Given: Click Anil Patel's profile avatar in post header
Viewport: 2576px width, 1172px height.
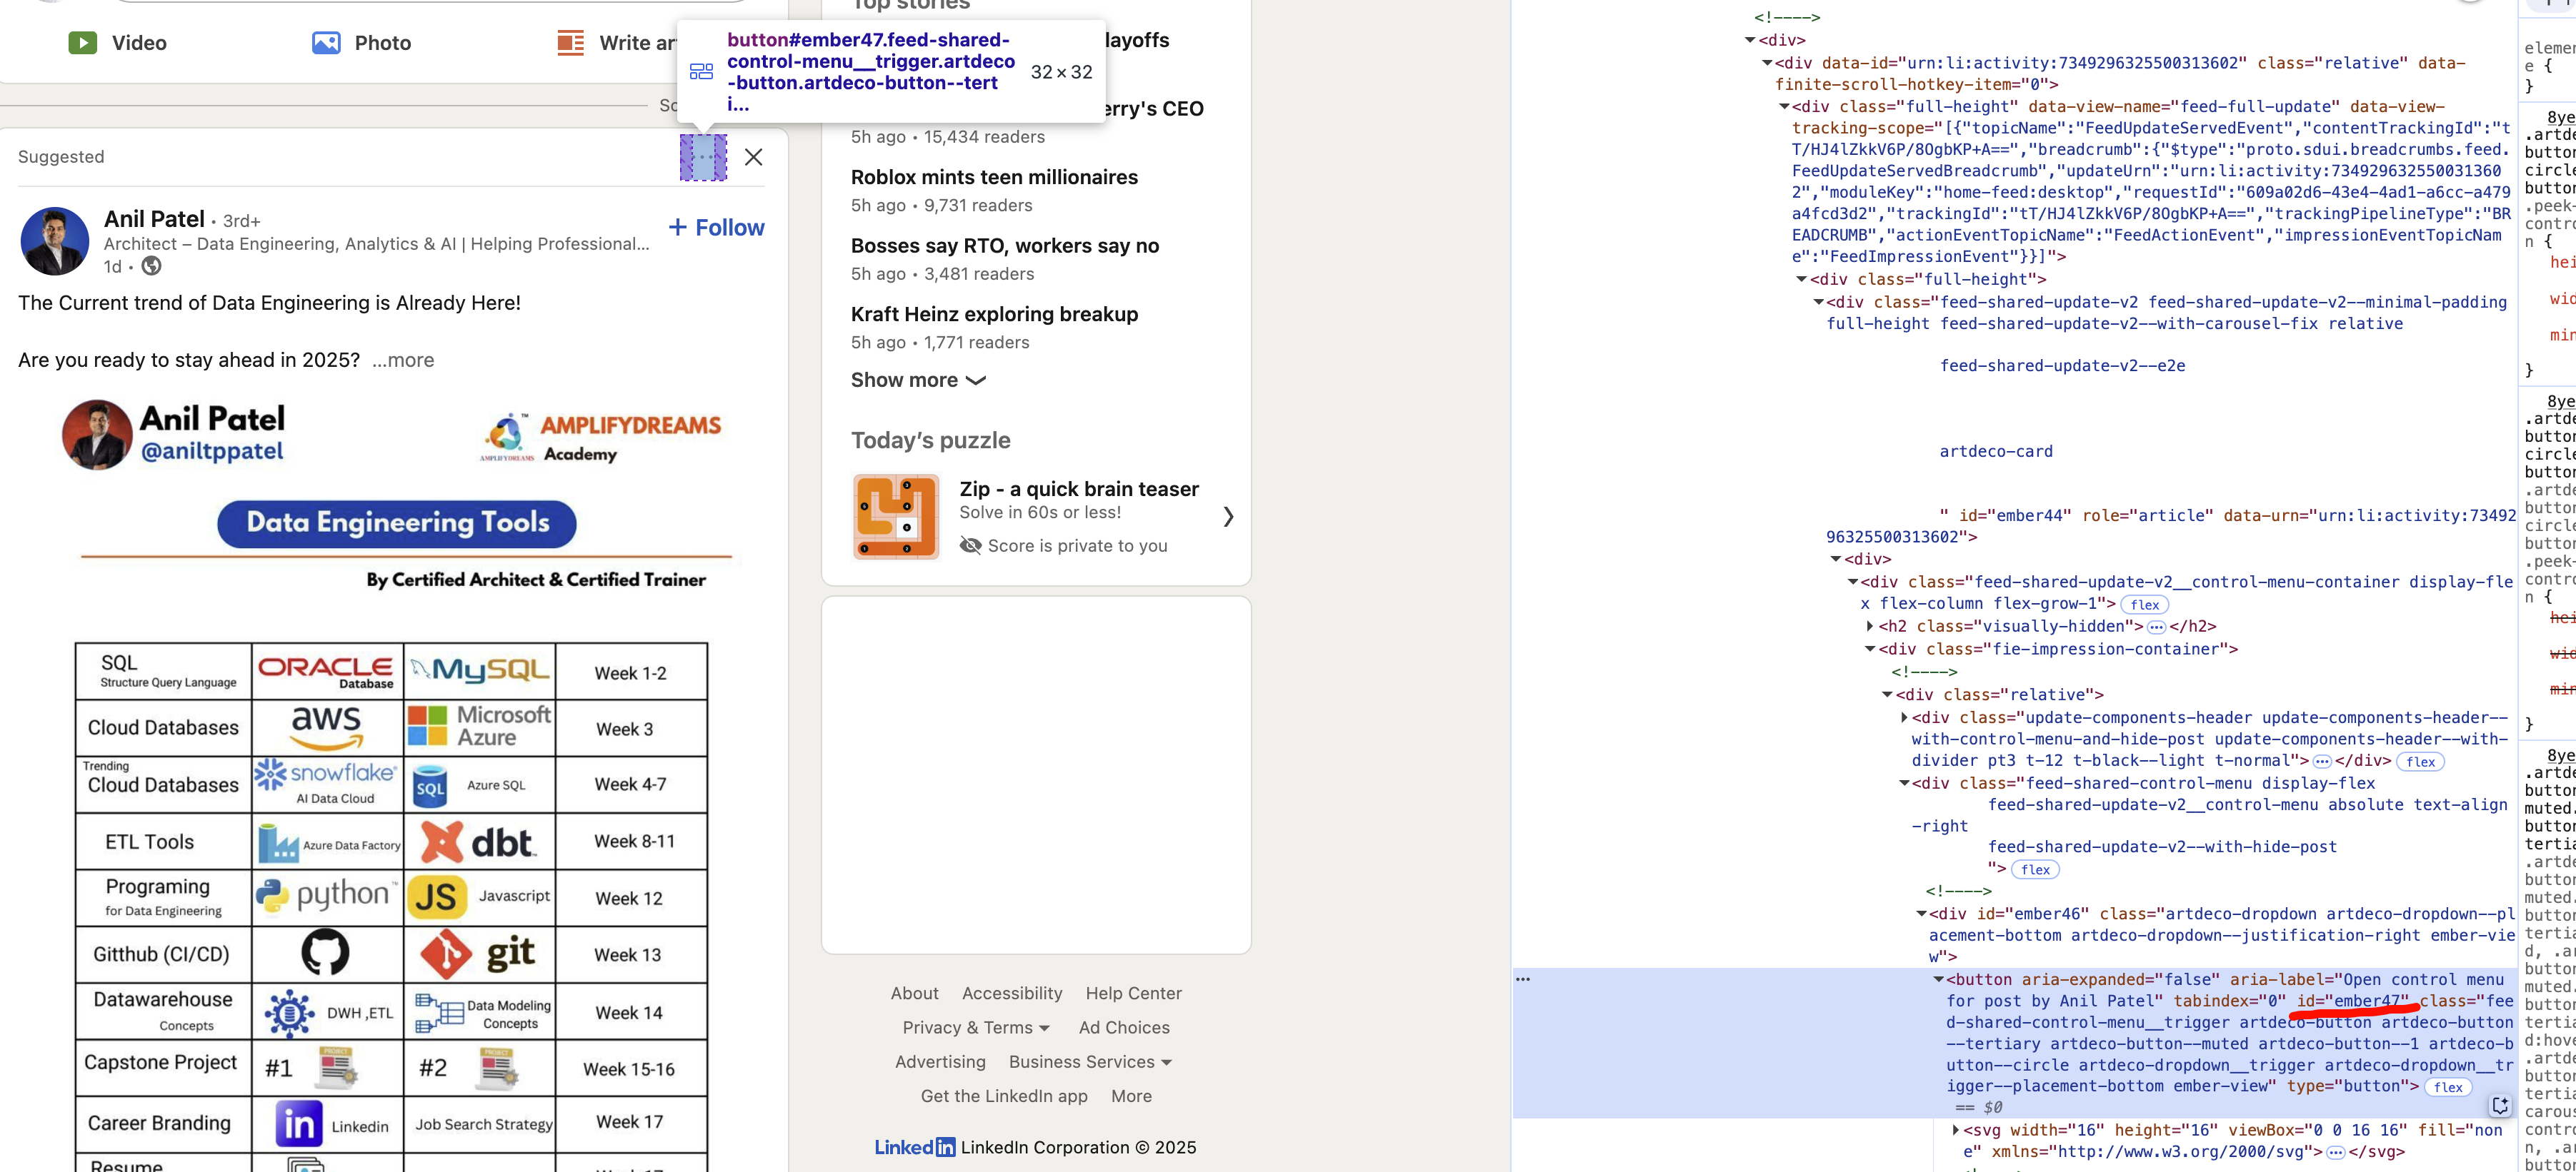Looking at the screenshot, I should (55, 241).
